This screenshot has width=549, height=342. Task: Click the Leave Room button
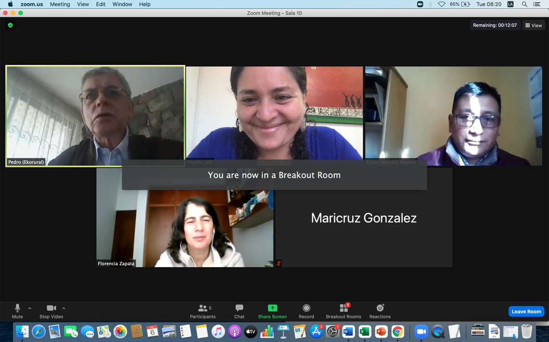pyautogui.click(x=526, y=311)
